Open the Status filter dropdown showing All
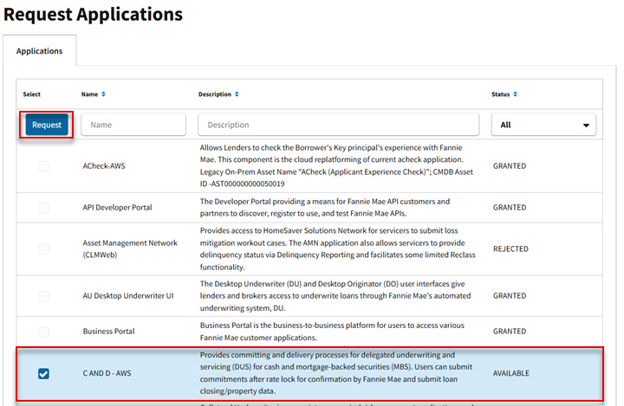The width and height of the screenshot is (624, 406). (x=543, y=125)
